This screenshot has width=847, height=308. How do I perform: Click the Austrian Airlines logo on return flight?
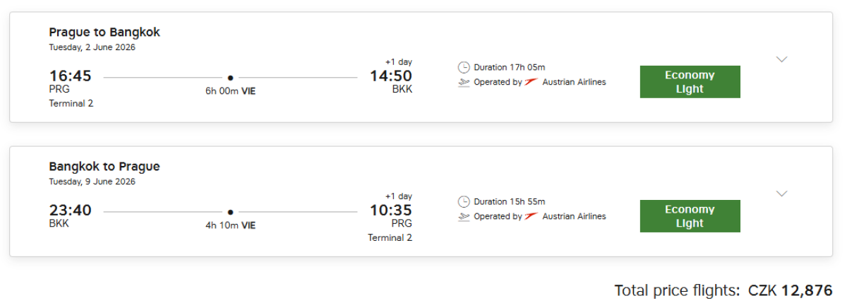[531, 216]
